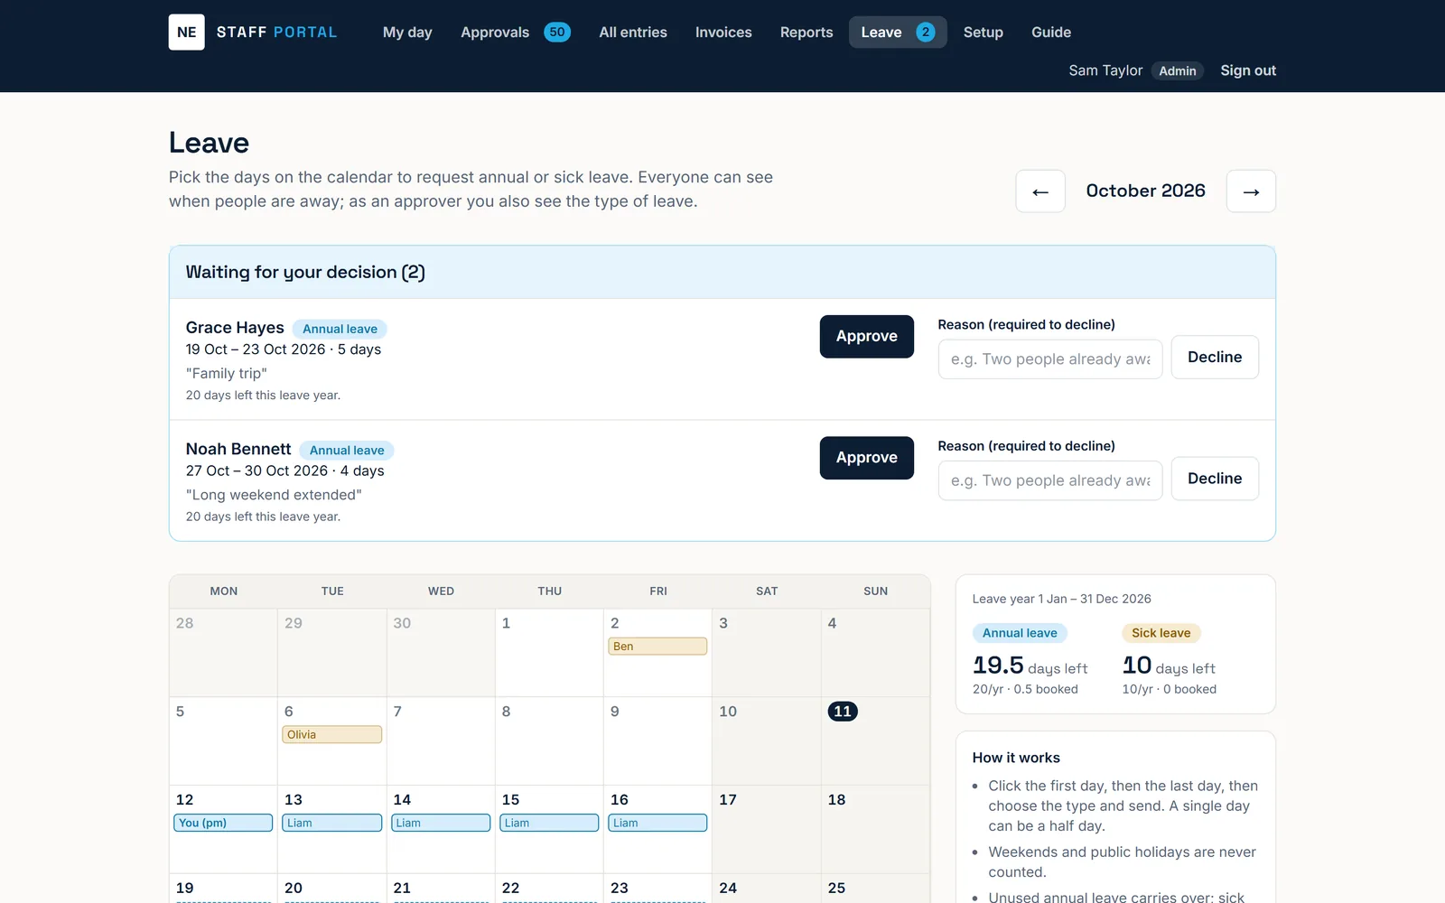This screenshot has width=1445, height=903.
Task: Click the Annual leave tag beside Grace Hayes
Action: coord(340,329)
